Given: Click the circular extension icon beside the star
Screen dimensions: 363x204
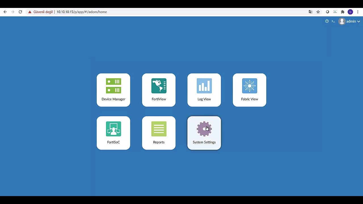Looking at the screenshot, I should pyautogui.click(x=328, y=12).
